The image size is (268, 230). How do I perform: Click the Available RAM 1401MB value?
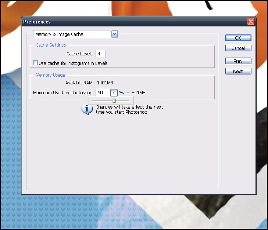point(105,83)
